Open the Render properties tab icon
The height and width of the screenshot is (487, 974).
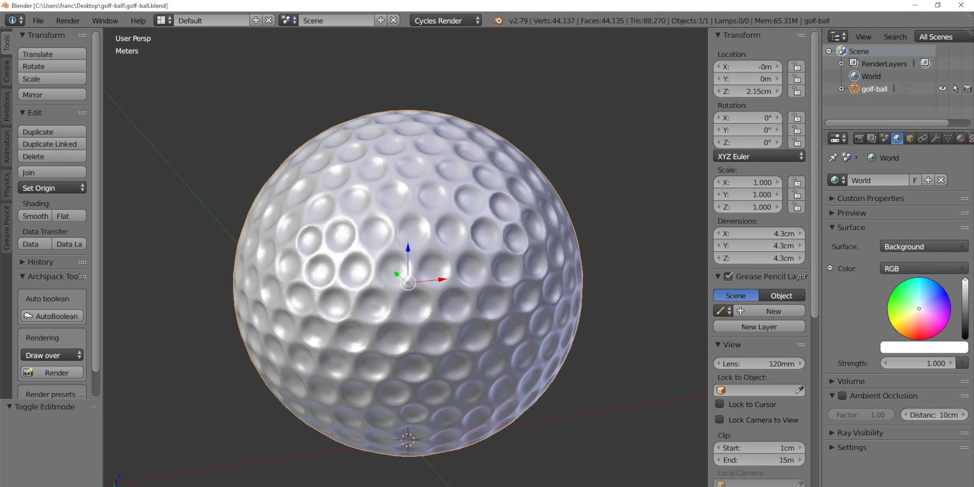pos(859,138)
